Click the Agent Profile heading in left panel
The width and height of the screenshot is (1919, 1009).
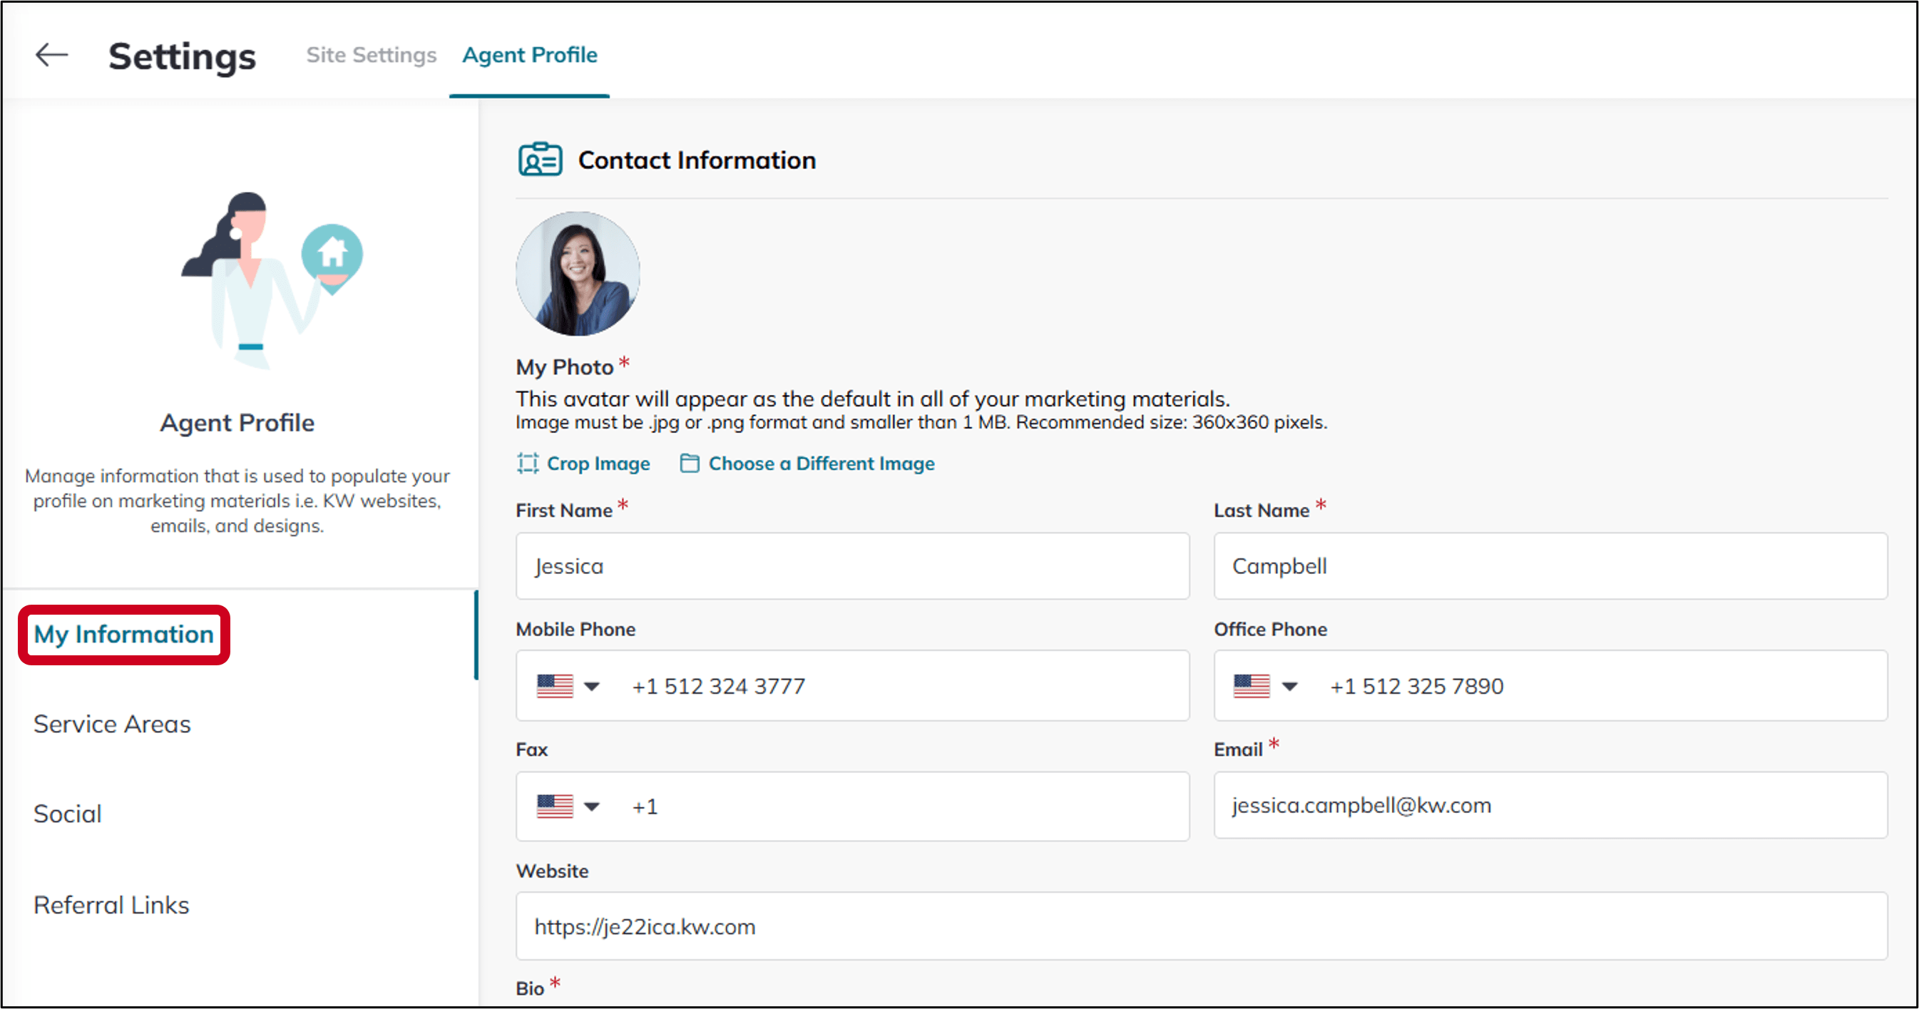coord(237,423)
